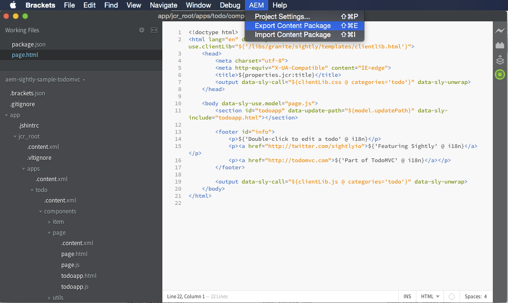Collapse the todo folder
The width and height of the screenshot is (508, 303).
point(32,190)
